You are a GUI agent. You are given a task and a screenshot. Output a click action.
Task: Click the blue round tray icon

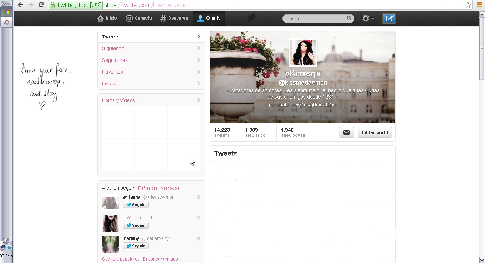pyautogui.click(x=10, y=248)
